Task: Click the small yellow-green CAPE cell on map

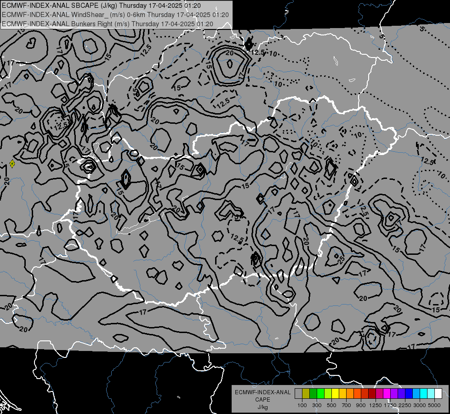Action: coord(12,164)
